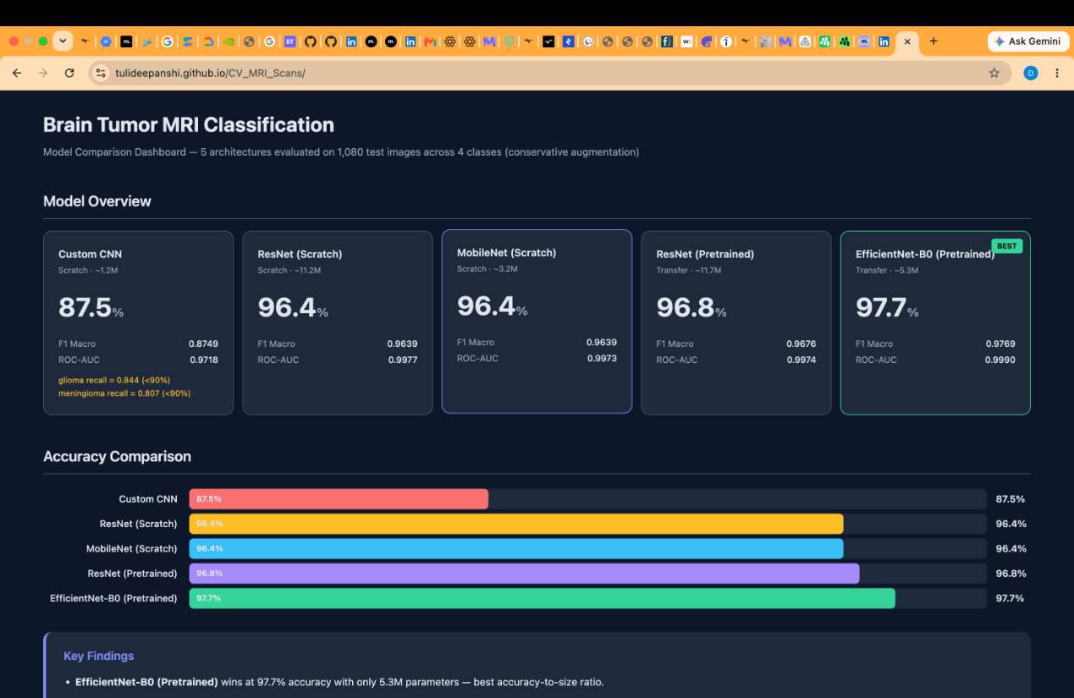The width and height of the screenshot is (1074, 698).
Task: Click the ROC-AUC value 0.9990
Action: (1000, 360)
